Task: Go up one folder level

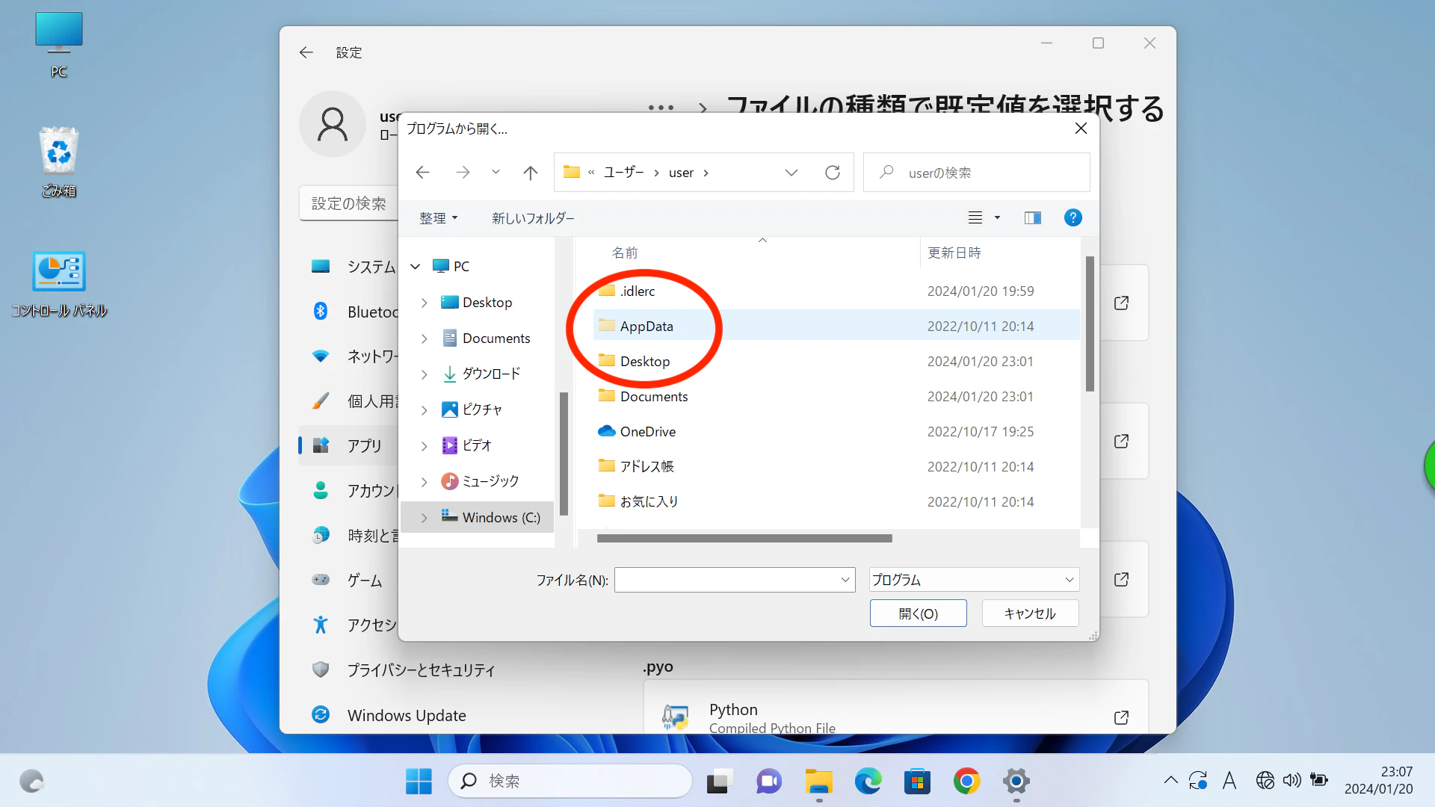Action: (530, 173)
